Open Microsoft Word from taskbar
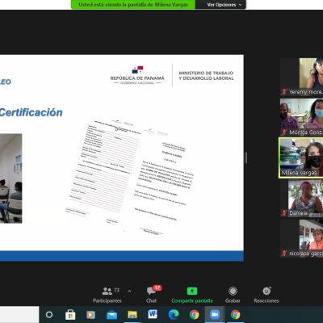Screen dimensions: 323x323 coord(153,314)
